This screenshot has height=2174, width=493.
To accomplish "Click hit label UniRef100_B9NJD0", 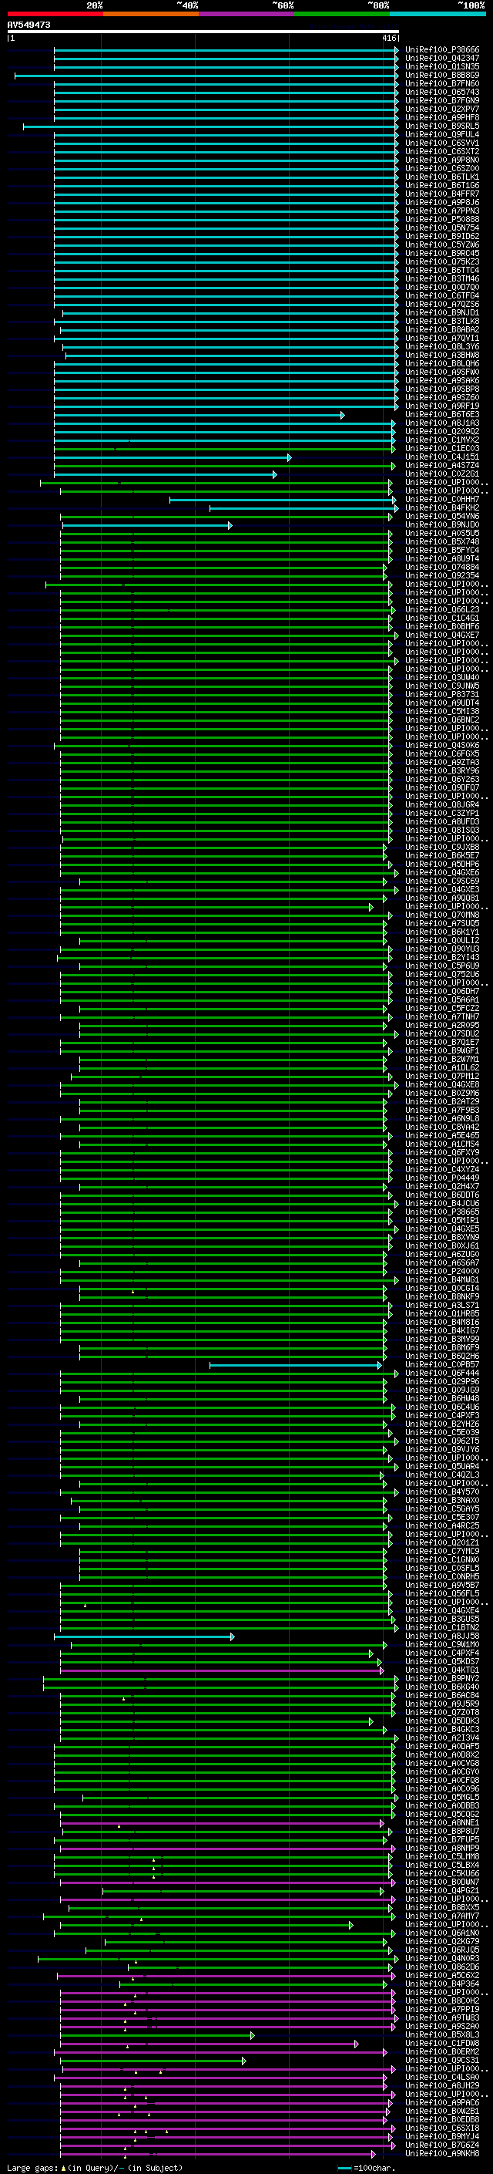I will (x=442, y=525).
